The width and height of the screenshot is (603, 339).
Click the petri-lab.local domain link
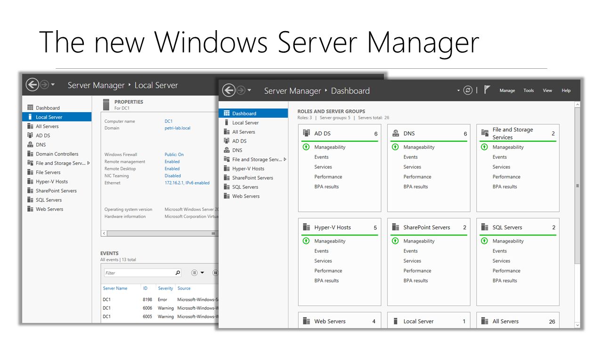click(178, 128)
